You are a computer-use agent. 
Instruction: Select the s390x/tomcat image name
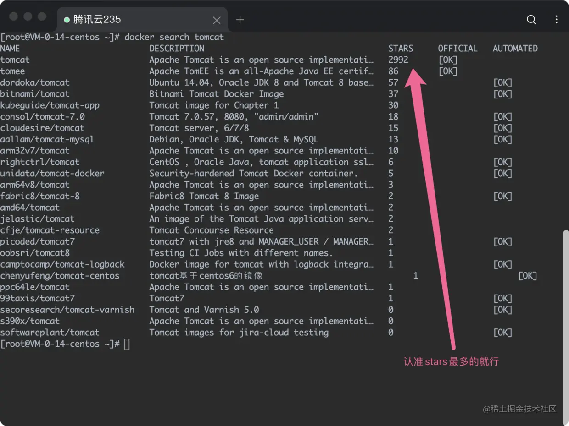(30, 321)
